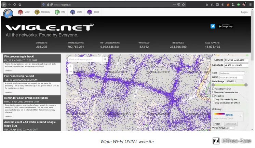Open the Uploads menu
This screenshot has height=148, width=255.
[x=45, y=12]
